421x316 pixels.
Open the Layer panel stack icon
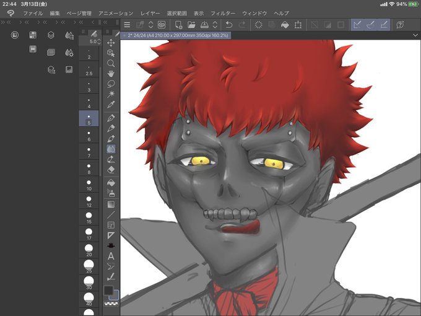tap(51, 35)
